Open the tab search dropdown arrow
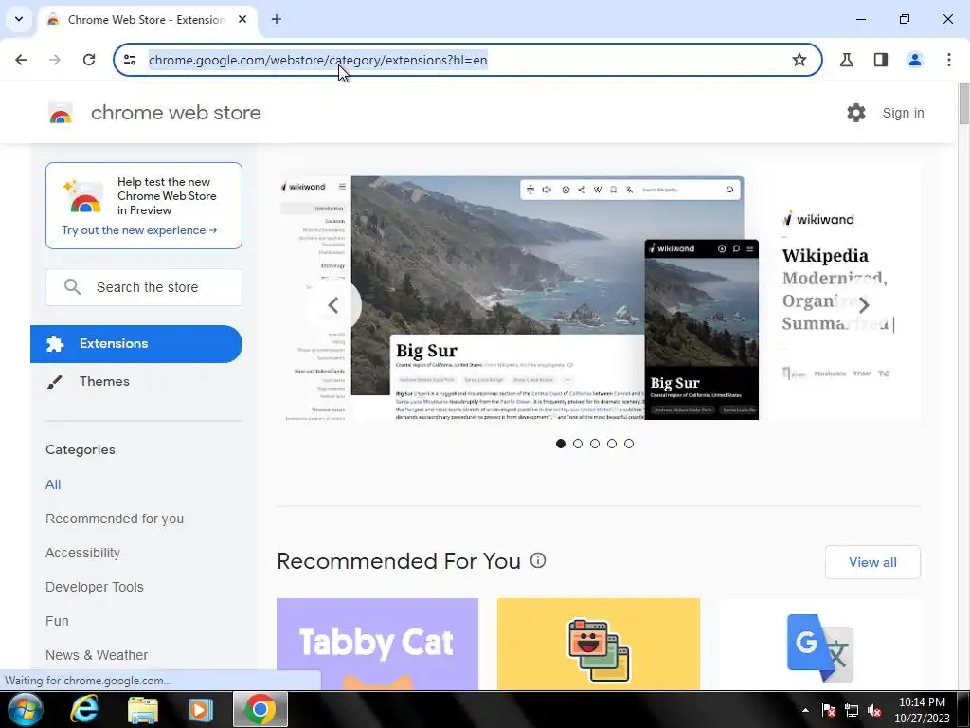970x728 pixels. (19, 19)
